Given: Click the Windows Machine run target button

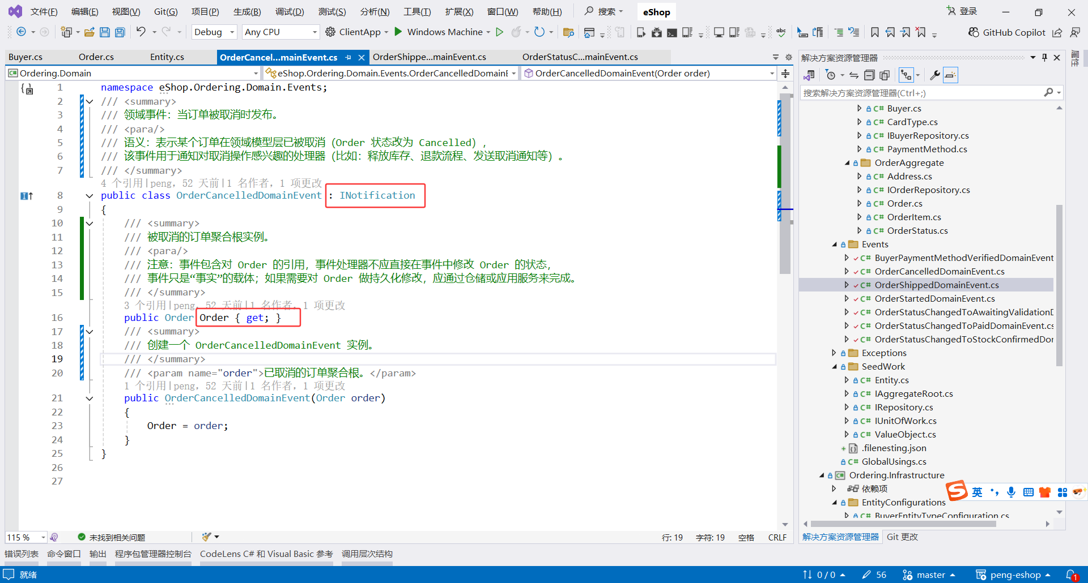Looking at the screenshot, I should (x=445, y=32).
